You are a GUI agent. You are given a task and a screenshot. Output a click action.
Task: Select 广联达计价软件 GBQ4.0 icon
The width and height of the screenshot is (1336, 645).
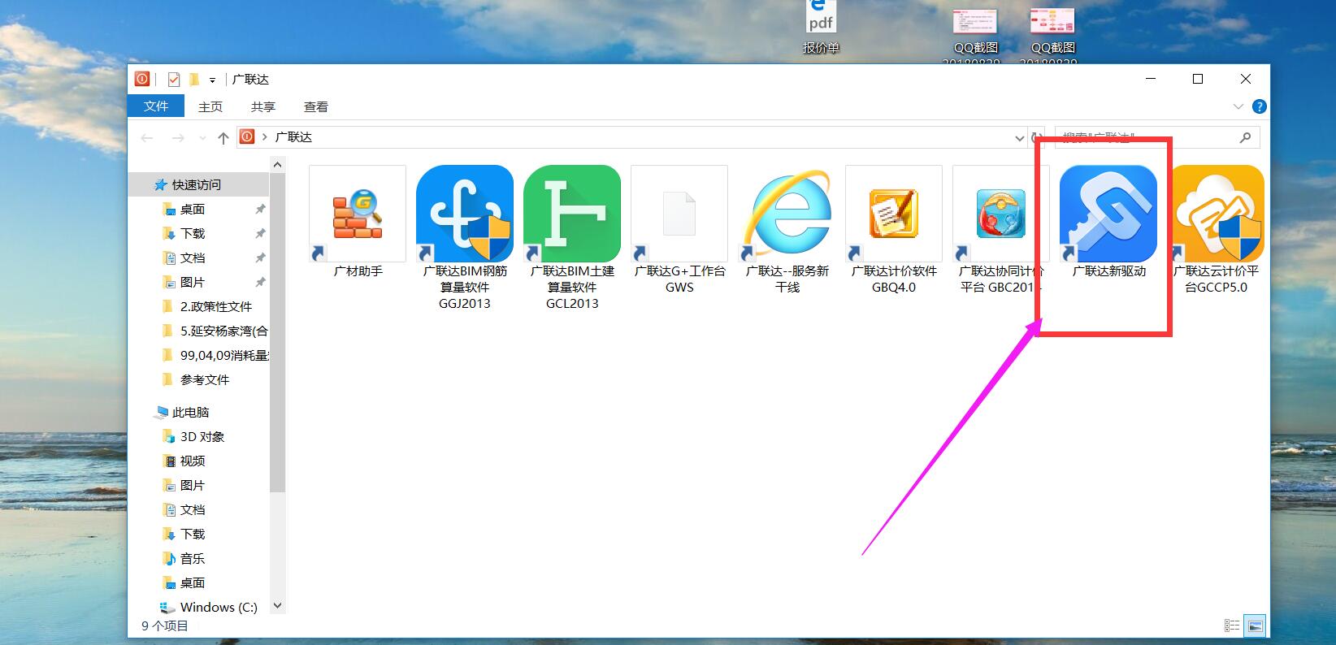click(894, 214)
